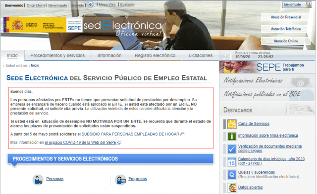The height and width of the screenshot is (194, 317).
Task: Open Calendario de días inhábiles, año 2020
Action: click(x=271, y=161)
